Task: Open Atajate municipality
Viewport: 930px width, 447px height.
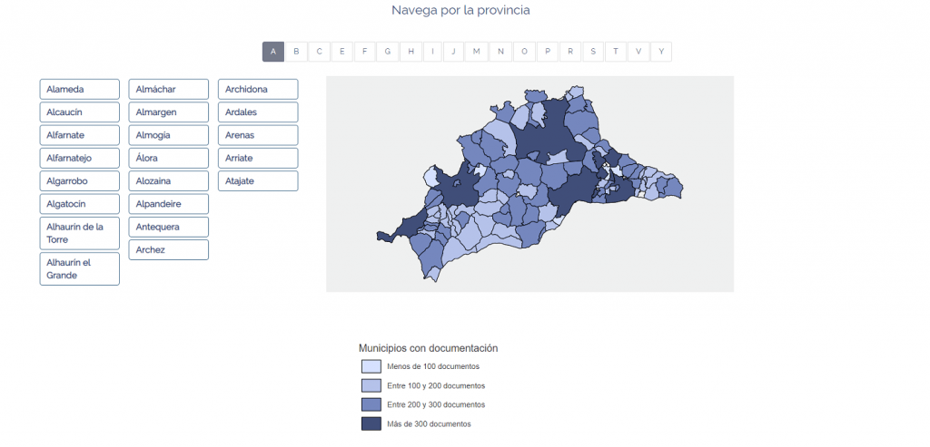Action: pyautogui.click(x=258, y=180)
